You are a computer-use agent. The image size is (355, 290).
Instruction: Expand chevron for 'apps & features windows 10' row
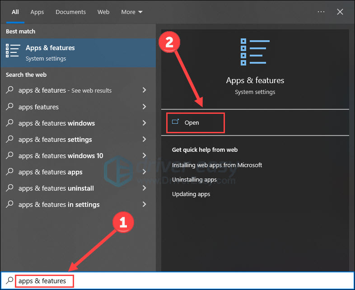(x=144, y=155)
